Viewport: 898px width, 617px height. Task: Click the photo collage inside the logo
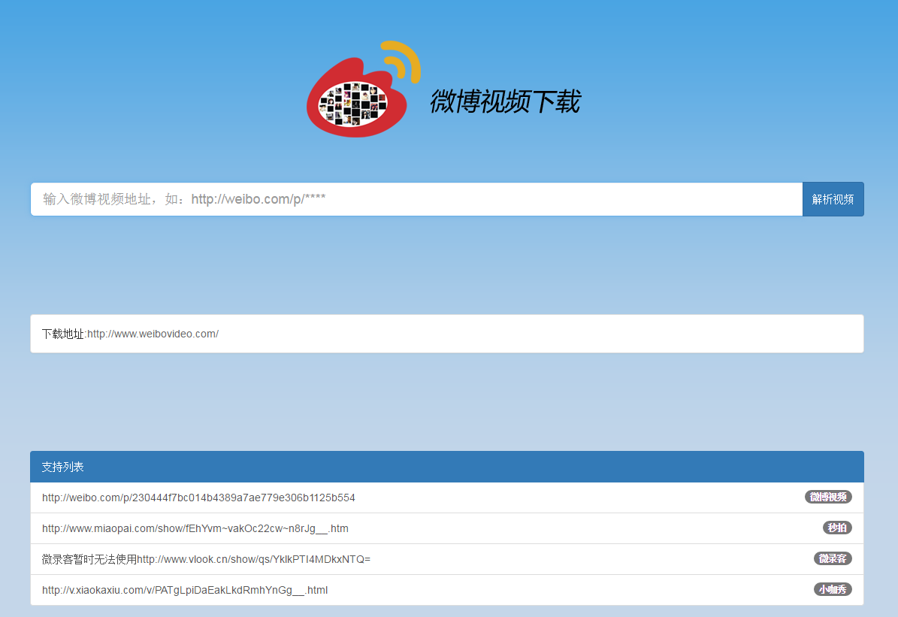click(x=353, y=104)
